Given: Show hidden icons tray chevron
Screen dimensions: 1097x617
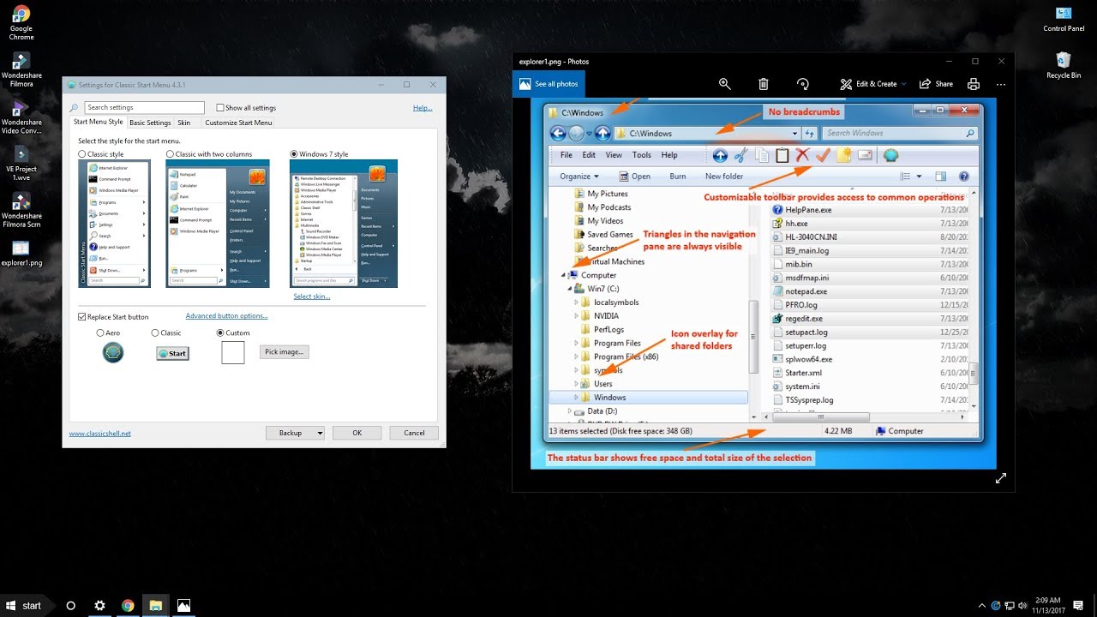Looking at the screenshot, I should click(981, 605).
